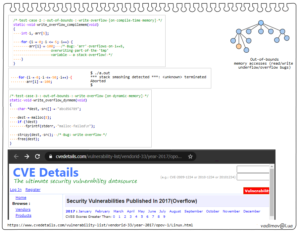Open the Log In link

(x=16, y=190)
